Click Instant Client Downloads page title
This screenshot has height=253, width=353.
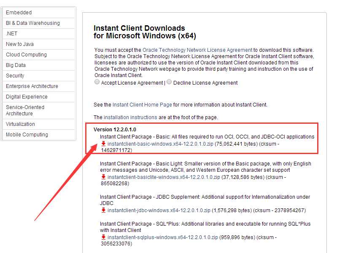pos(145,32)
